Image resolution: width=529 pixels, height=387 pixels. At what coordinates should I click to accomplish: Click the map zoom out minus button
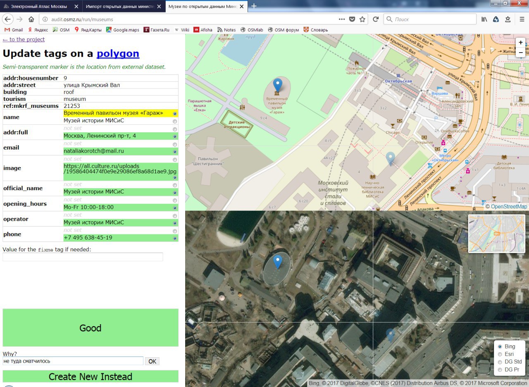click(x=520, y=53)
